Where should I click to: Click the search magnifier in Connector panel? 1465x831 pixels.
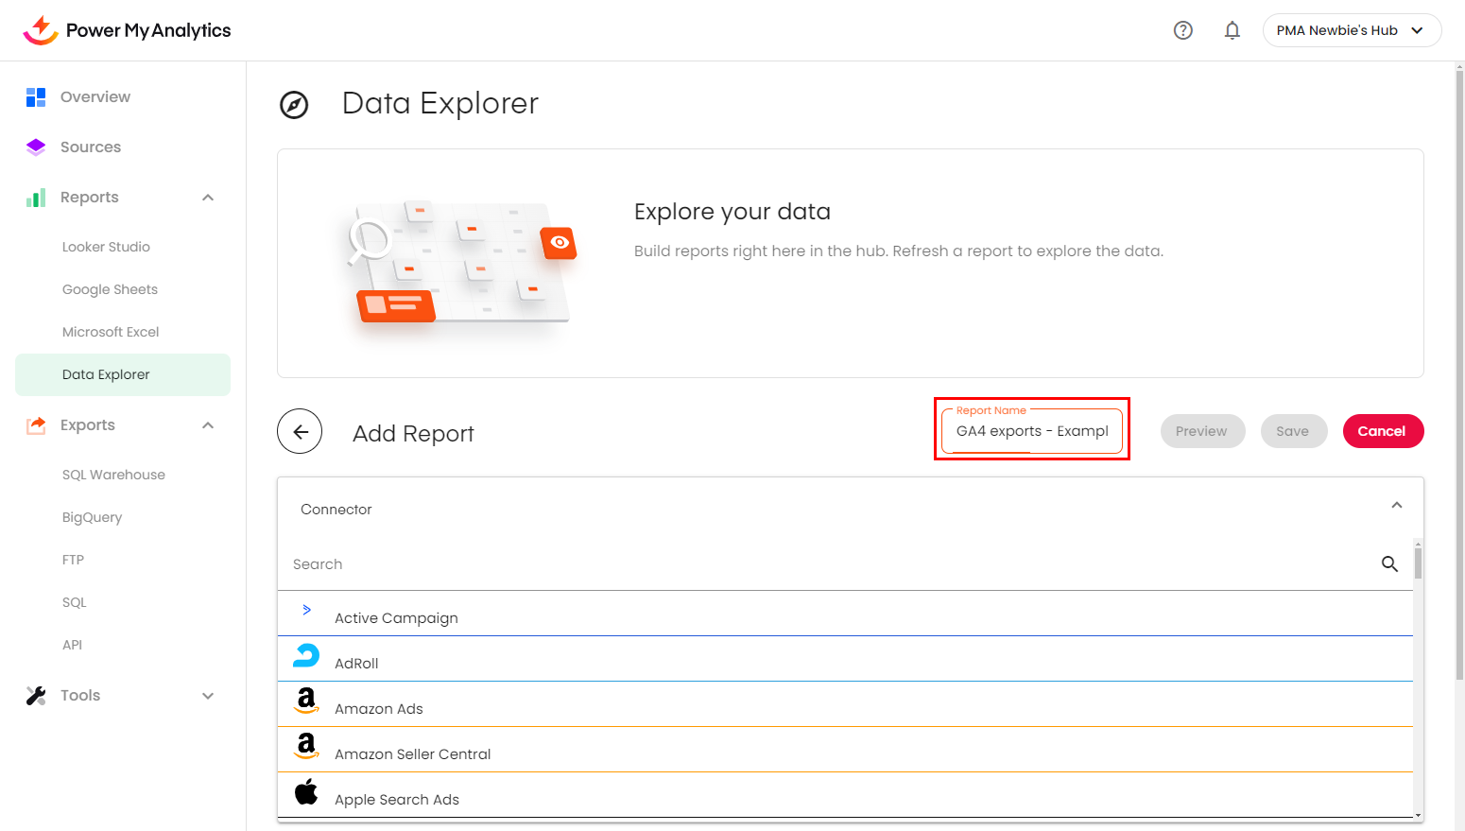1388,564
